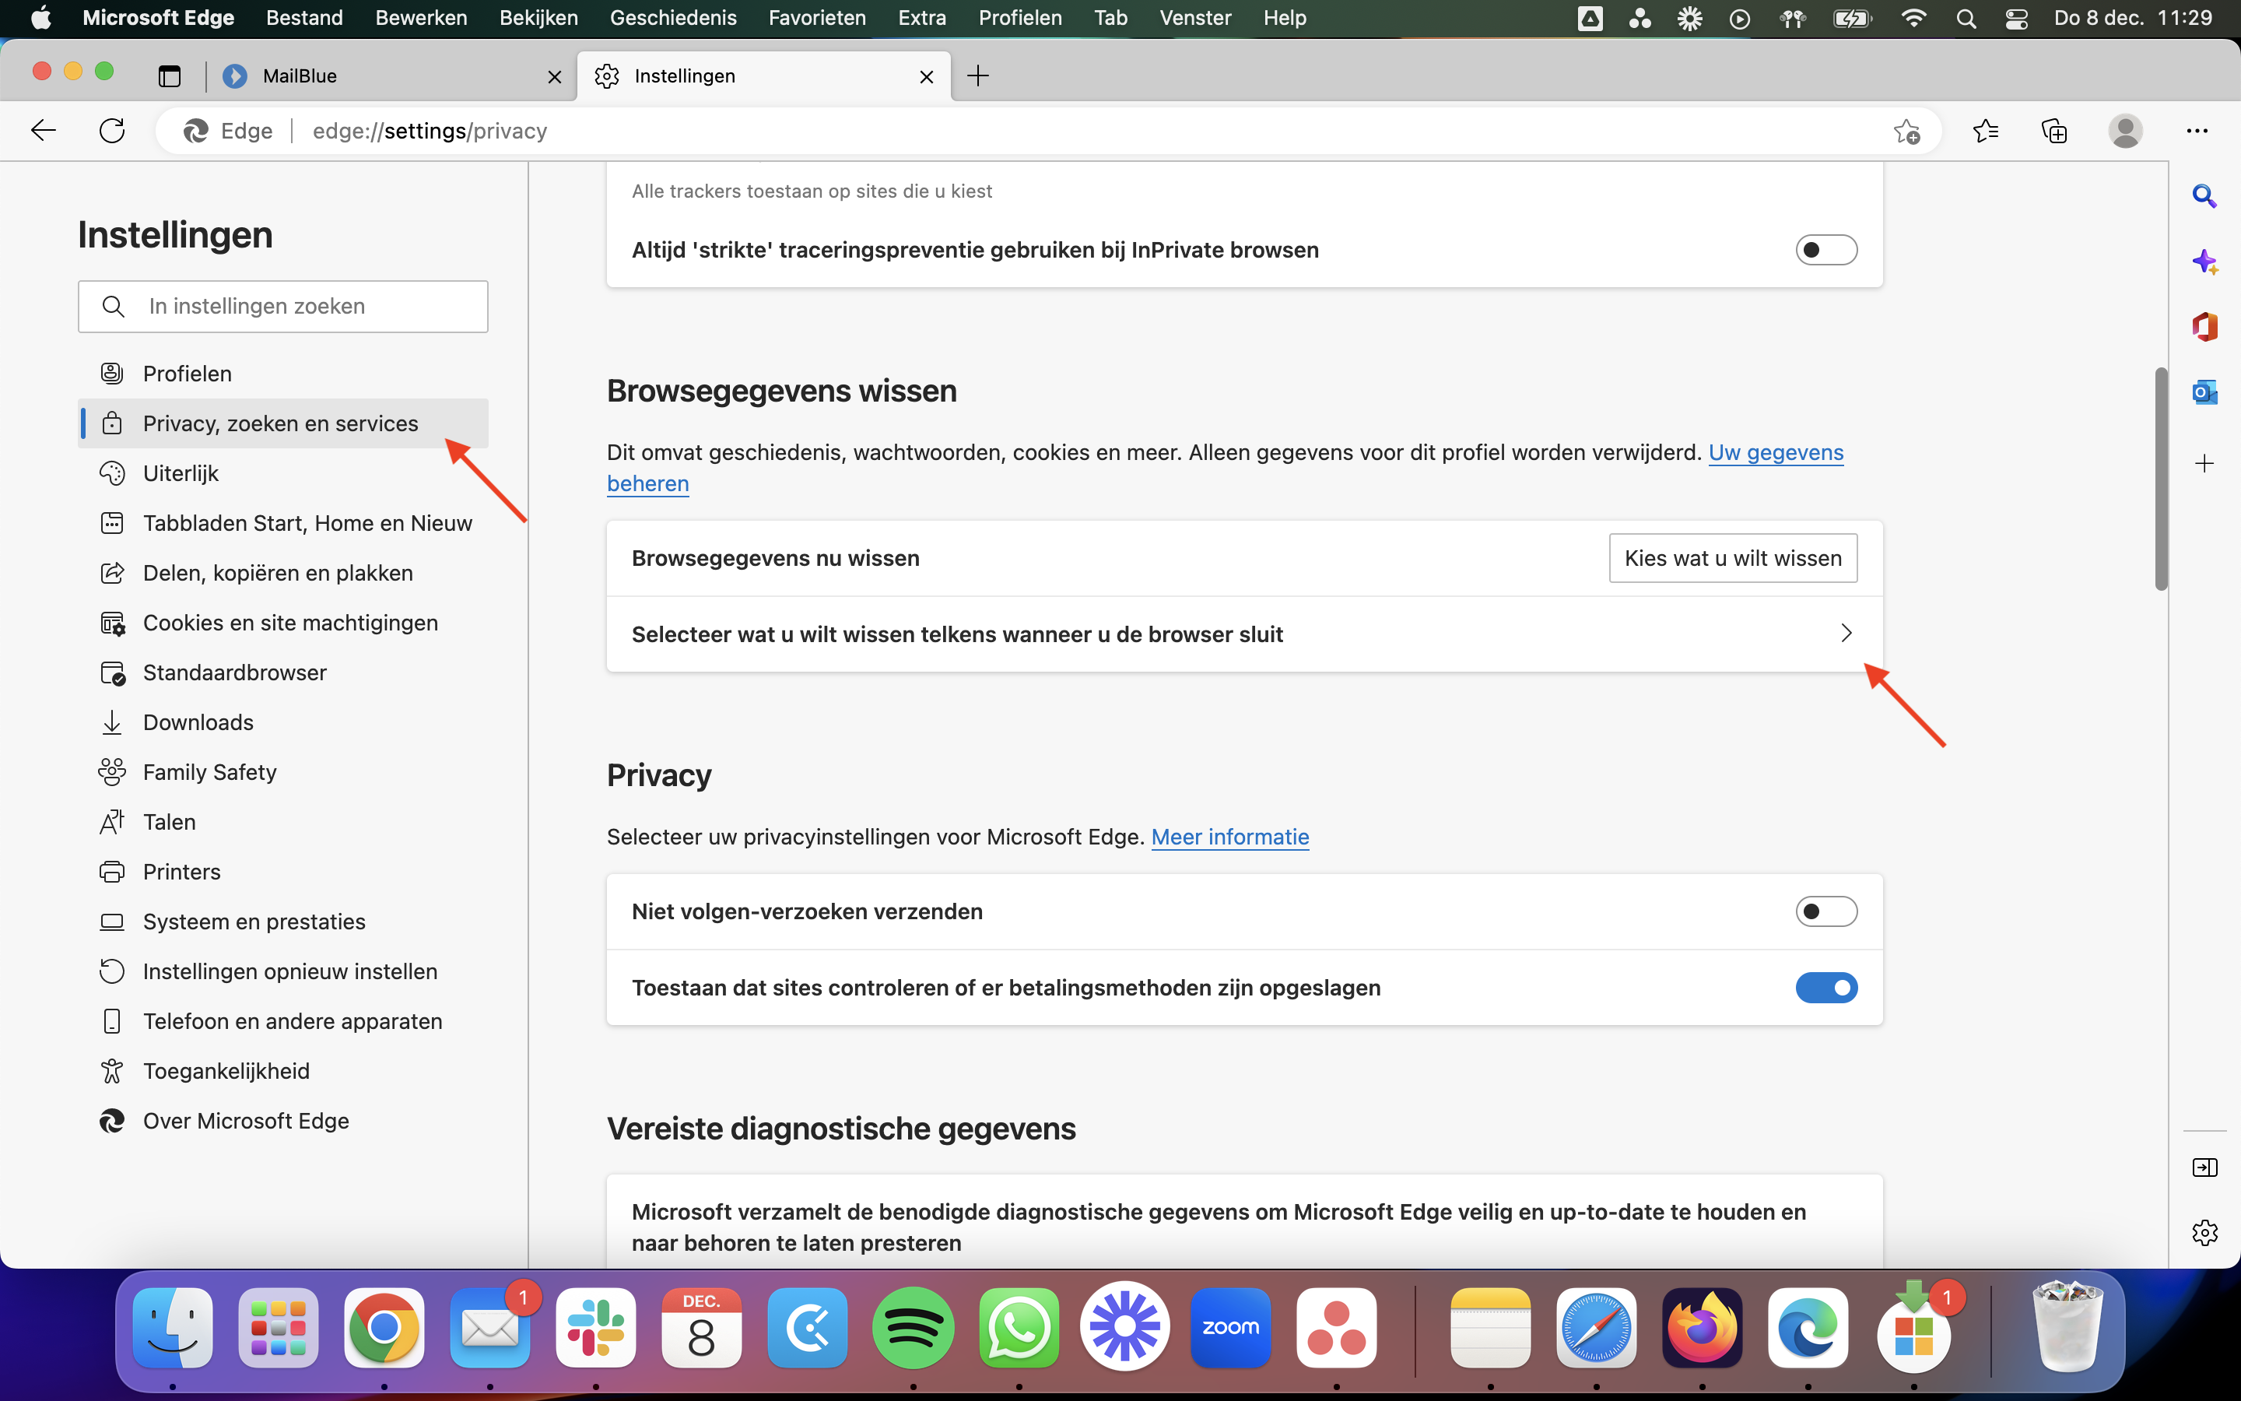Viewport: 2241px width, 1401px height.
Task: Open Toegankelijkheid settings
Action: [283, 1071]
